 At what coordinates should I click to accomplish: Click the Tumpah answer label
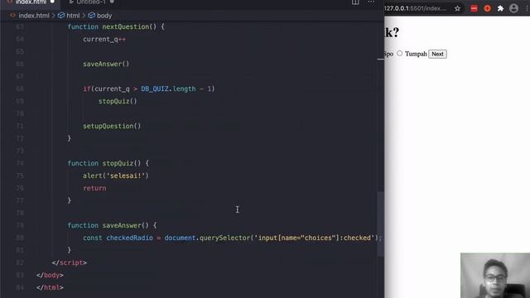[416, 54]
